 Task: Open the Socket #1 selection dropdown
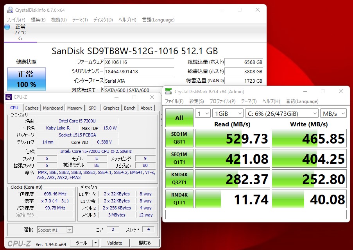[x=55, y=230]
